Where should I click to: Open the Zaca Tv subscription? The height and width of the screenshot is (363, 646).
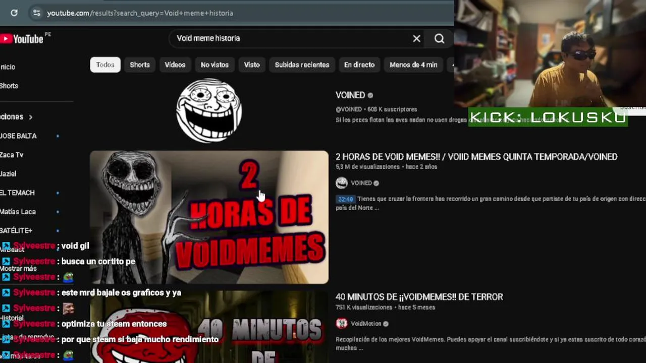[x=12, y=155]
